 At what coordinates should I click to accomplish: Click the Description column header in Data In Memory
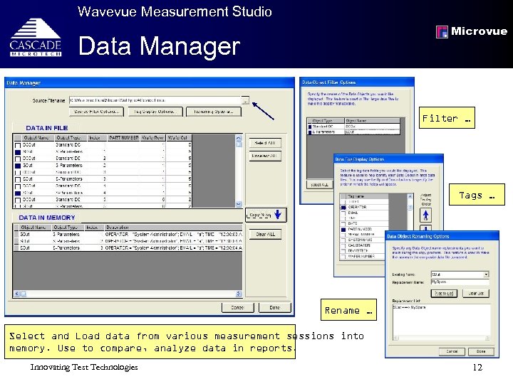pos(173,228)
